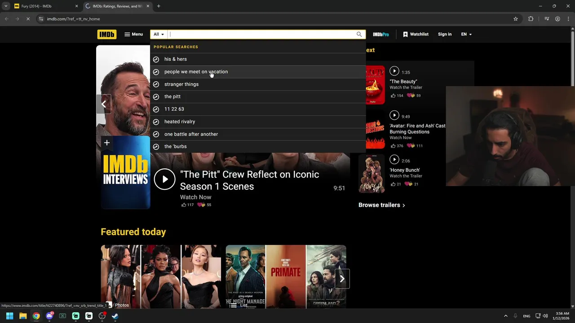Select popular search 'the pitt'
The height and width of the screenshot is (323, 575).
[x=258, y=96]
